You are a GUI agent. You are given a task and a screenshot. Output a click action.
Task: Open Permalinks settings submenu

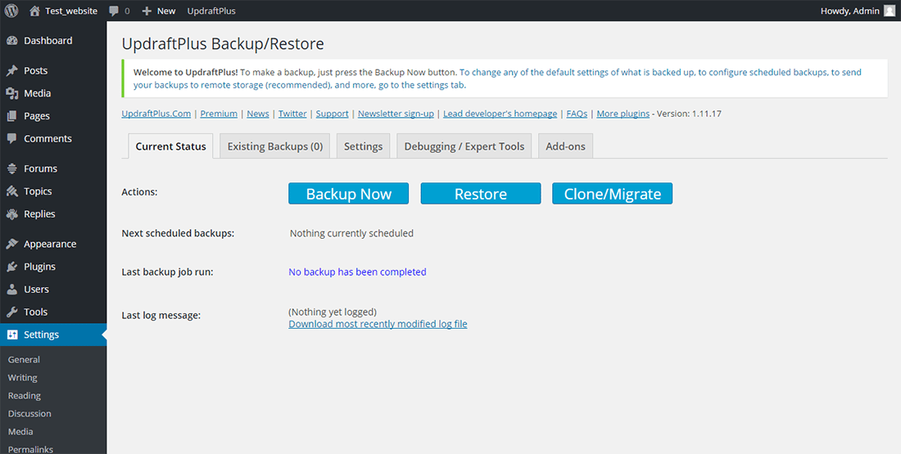pos(30,449)
